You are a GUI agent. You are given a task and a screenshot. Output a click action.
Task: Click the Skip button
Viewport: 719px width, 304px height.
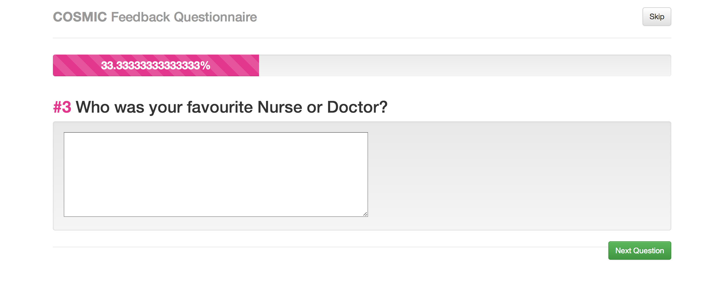pyautogui.click(x=656, y=17)
